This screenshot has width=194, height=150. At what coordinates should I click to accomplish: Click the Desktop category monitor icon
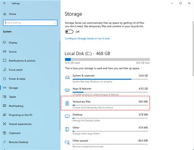click(x=67, y=116)
